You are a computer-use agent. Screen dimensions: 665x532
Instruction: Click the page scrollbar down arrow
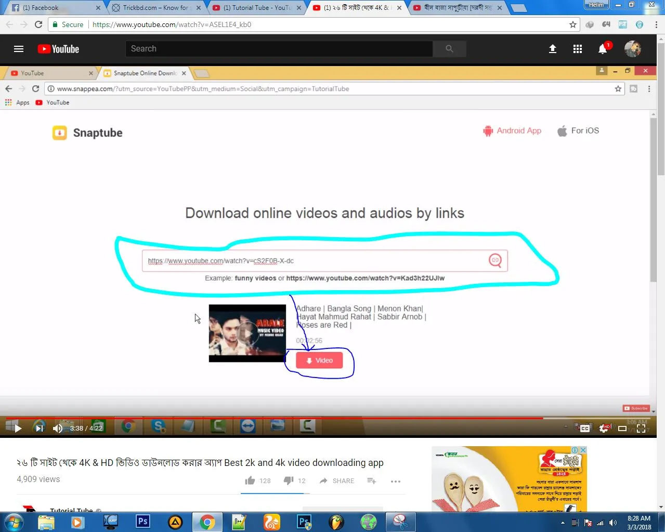[x=661, y=507]
